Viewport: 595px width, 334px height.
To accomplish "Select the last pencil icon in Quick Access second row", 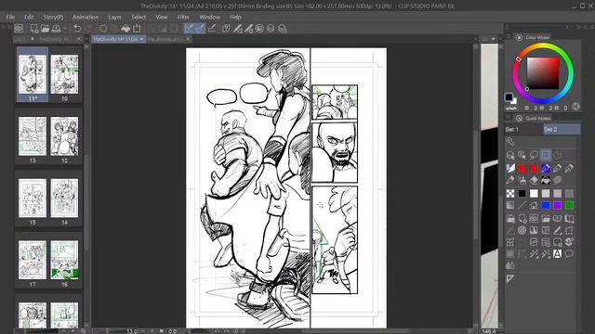I will coord(569,168).
